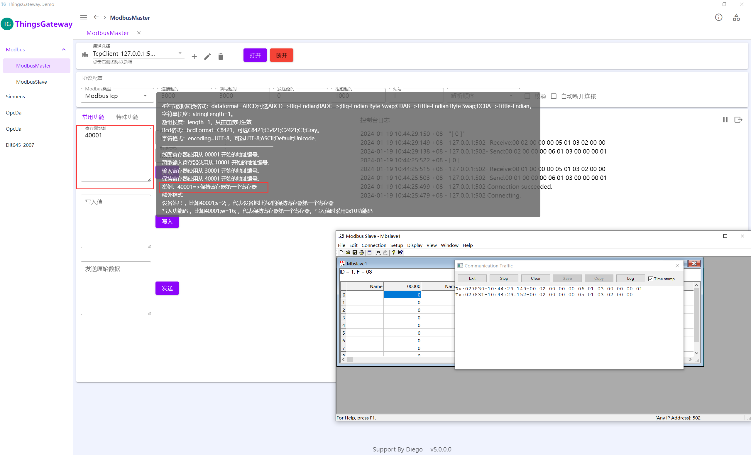The height and width of the screenshot is (455, 751).
Task: Collapse the Modbus sidebar group
Action: click(x=64, y=49)
